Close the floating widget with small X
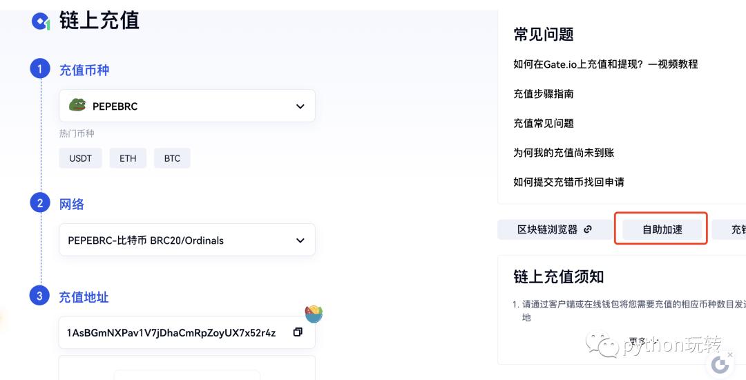This screenshot has width=746, height=380. pyautogui.click(x=730, y=354)
